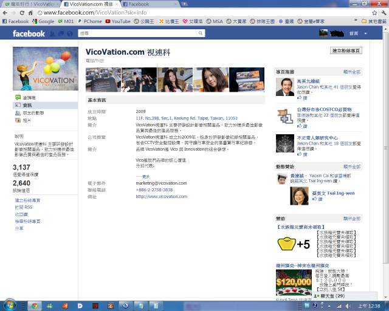Open the M01 bookmark
The height and width of the screenshot is (311, 389).
(x=66, y=21)
